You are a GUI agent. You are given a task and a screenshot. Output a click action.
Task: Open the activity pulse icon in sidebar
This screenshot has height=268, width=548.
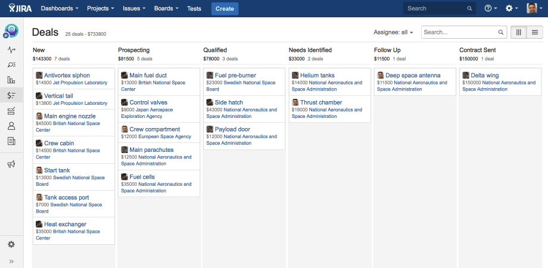11,50
